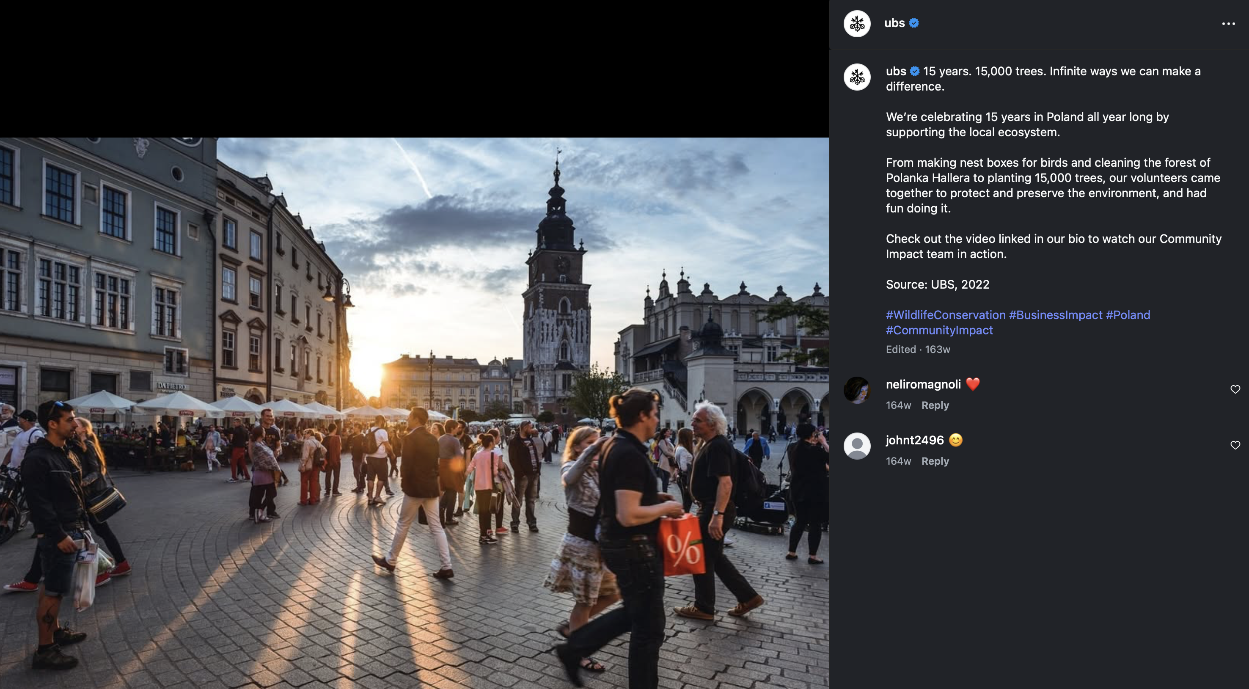Like the comment from neliromagnoli
This screenshot has width=1249, height=689.
tap(1235, 389)
